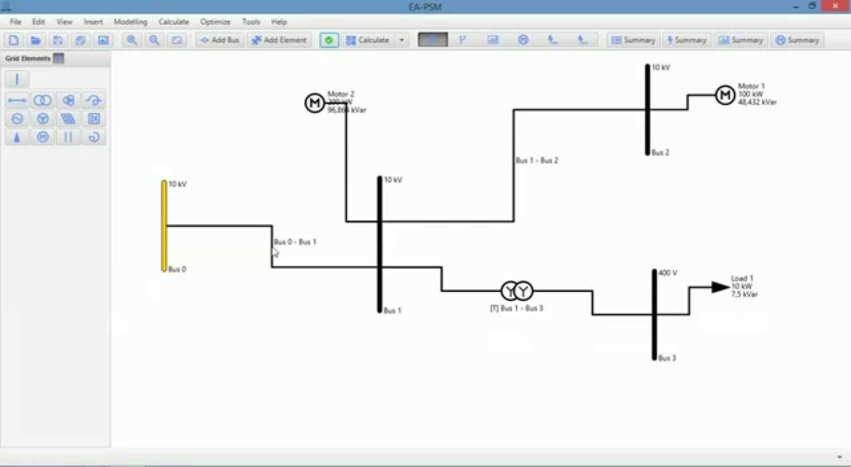The width and height of the screenshot is (851, 467).
Task: Select the vertical bus bar element icon
Action: point(17,79)
